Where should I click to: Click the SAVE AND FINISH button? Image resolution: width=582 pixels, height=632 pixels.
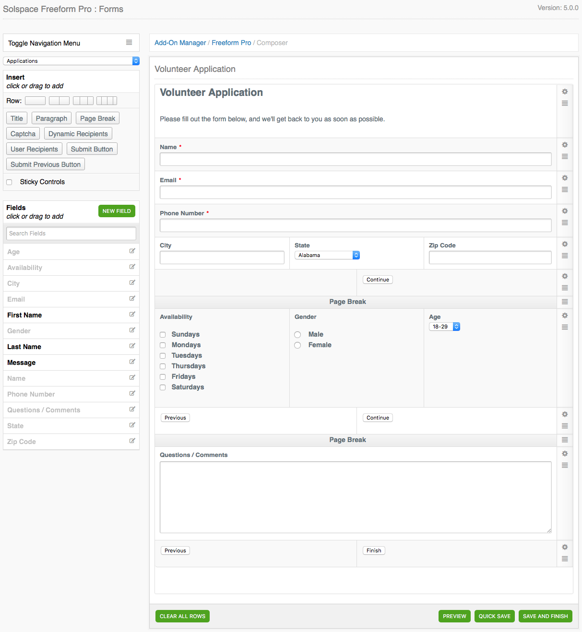tap(545, 616)
